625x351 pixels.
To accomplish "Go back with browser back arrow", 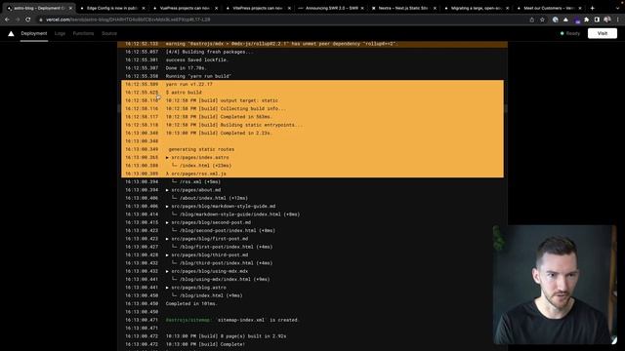I will [7, 19].
